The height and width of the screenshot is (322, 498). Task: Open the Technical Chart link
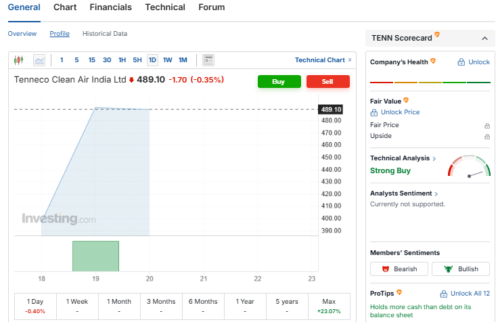323,60
